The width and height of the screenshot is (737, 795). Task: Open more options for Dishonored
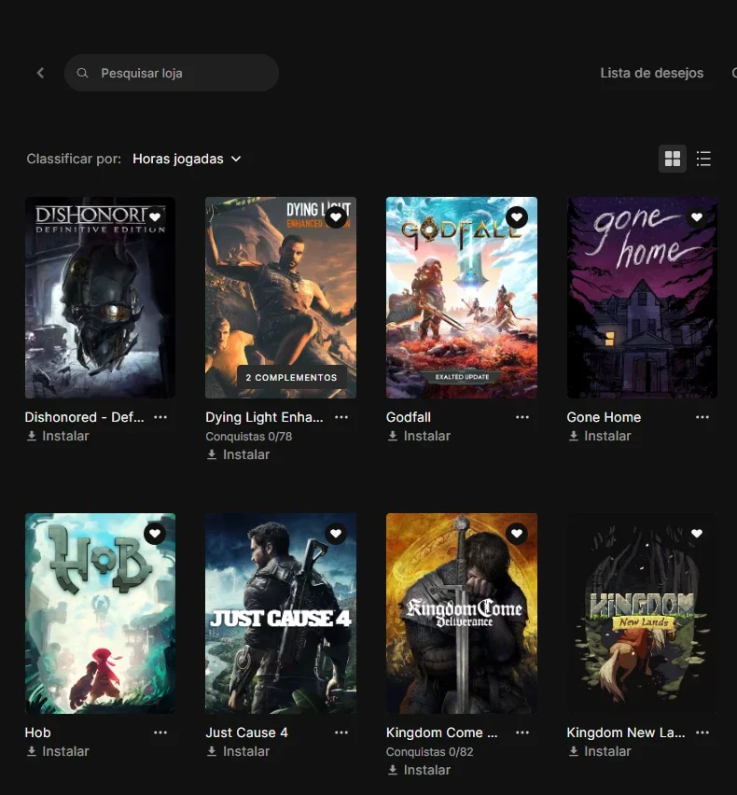coord(160,417)
